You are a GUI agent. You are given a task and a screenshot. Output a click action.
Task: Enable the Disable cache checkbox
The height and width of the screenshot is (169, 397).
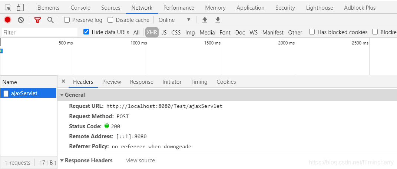click(x=110, y=20)
